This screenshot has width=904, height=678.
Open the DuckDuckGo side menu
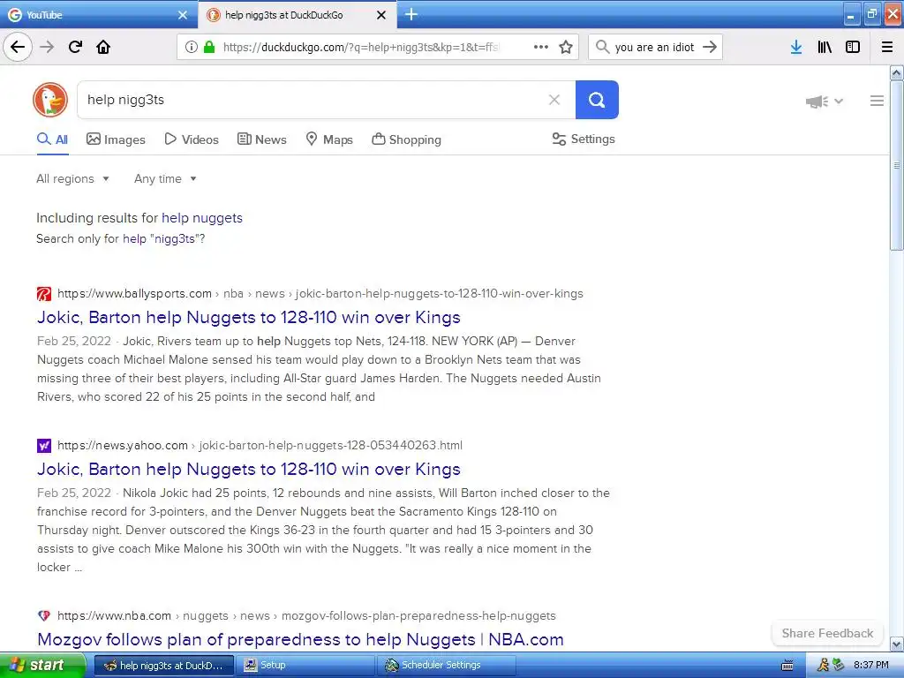pyautogui.click(x=877, y=101)
